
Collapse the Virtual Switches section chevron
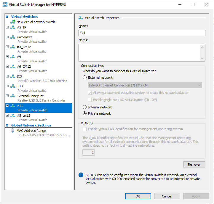[7, 17]
